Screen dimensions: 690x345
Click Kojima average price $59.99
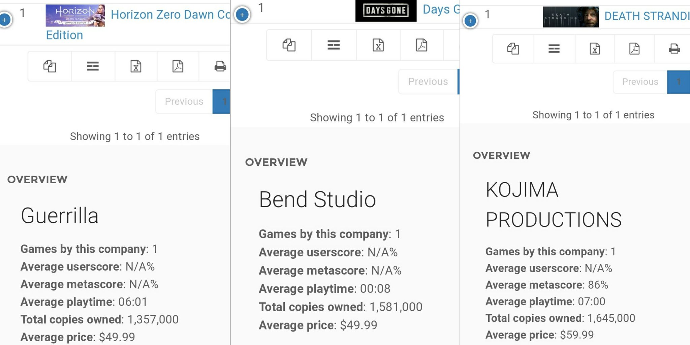539,335
